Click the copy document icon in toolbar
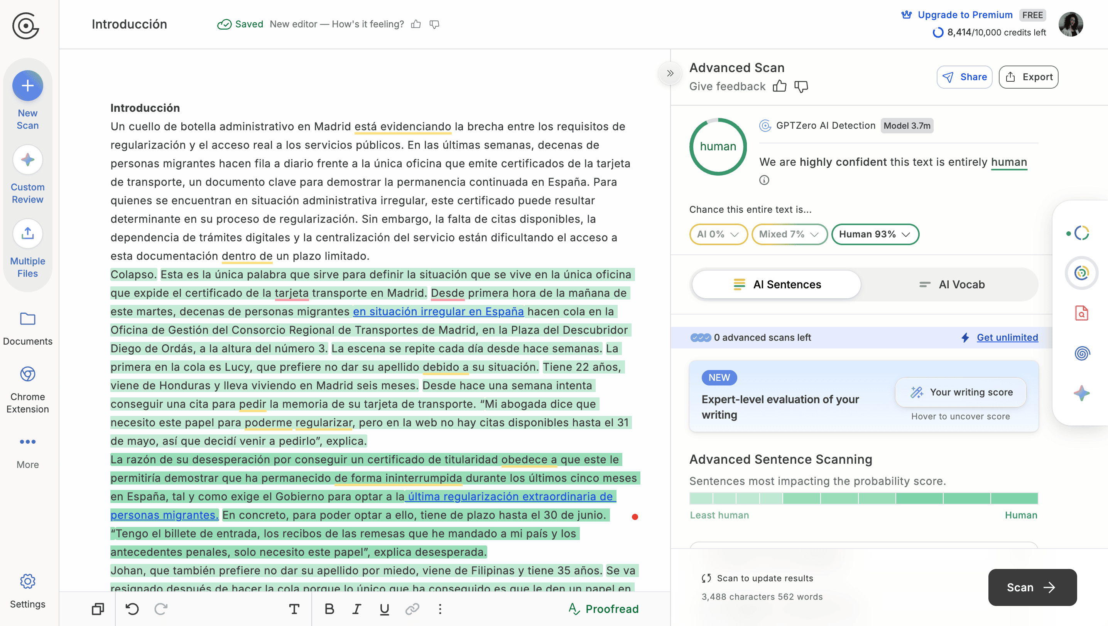1108x626 pixels. click(98, 609)
